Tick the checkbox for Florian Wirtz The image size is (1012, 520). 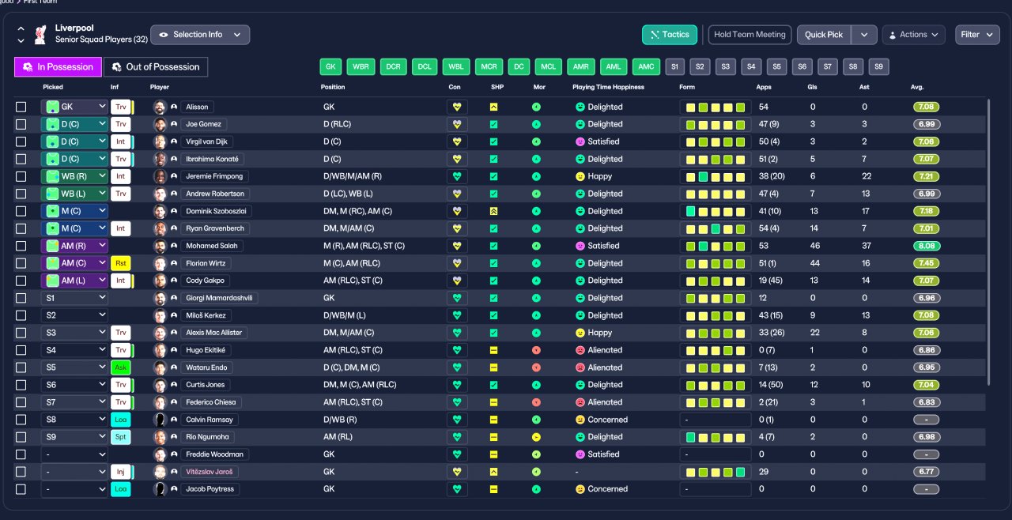(x=21, y=263)
